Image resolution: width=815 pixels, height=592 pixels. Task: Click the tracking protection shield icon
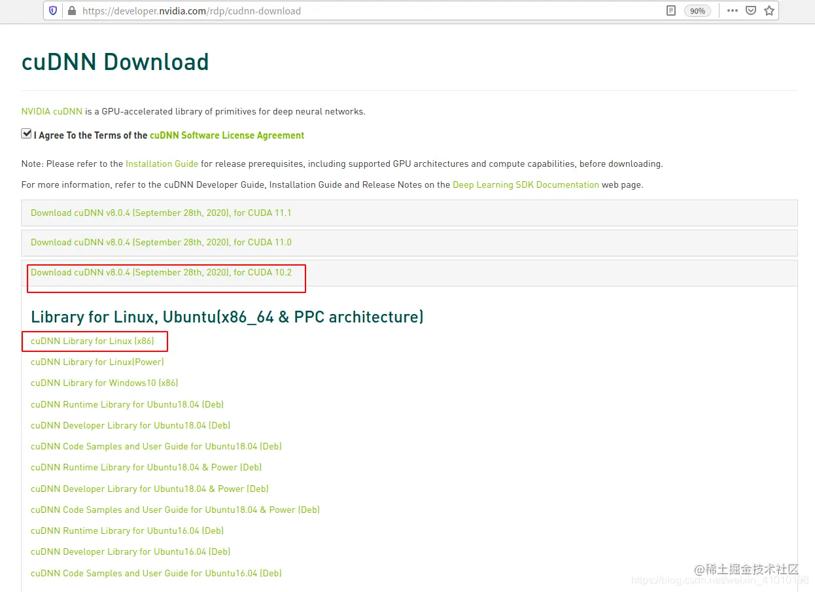pyautogui.click(x=54, y=10)
